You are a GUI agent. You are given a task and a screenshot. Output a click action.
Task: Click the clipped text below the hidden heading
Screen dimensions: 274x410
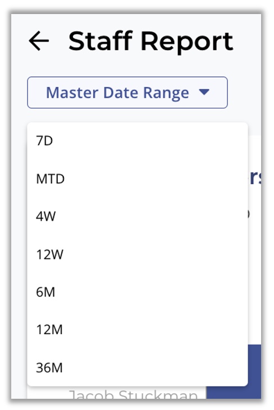click(x=248, y=214)
